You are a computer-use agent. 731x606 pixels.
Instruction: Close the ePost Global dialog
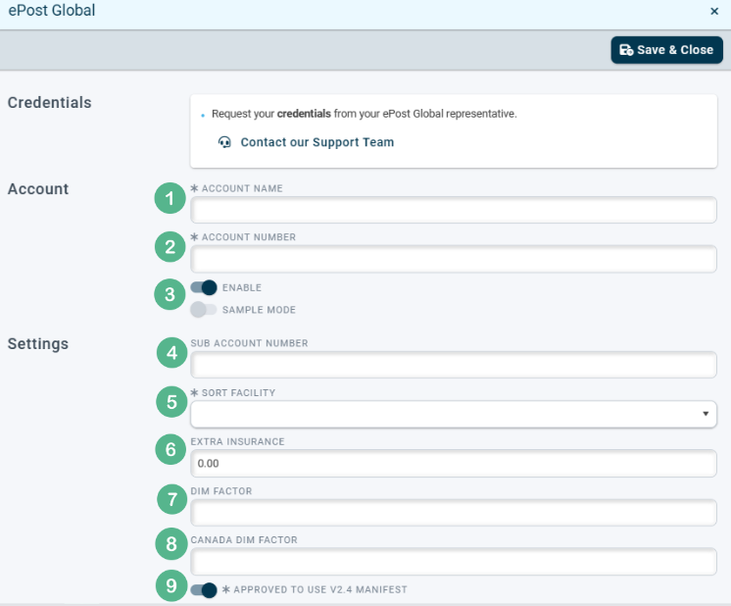(714, 11)
